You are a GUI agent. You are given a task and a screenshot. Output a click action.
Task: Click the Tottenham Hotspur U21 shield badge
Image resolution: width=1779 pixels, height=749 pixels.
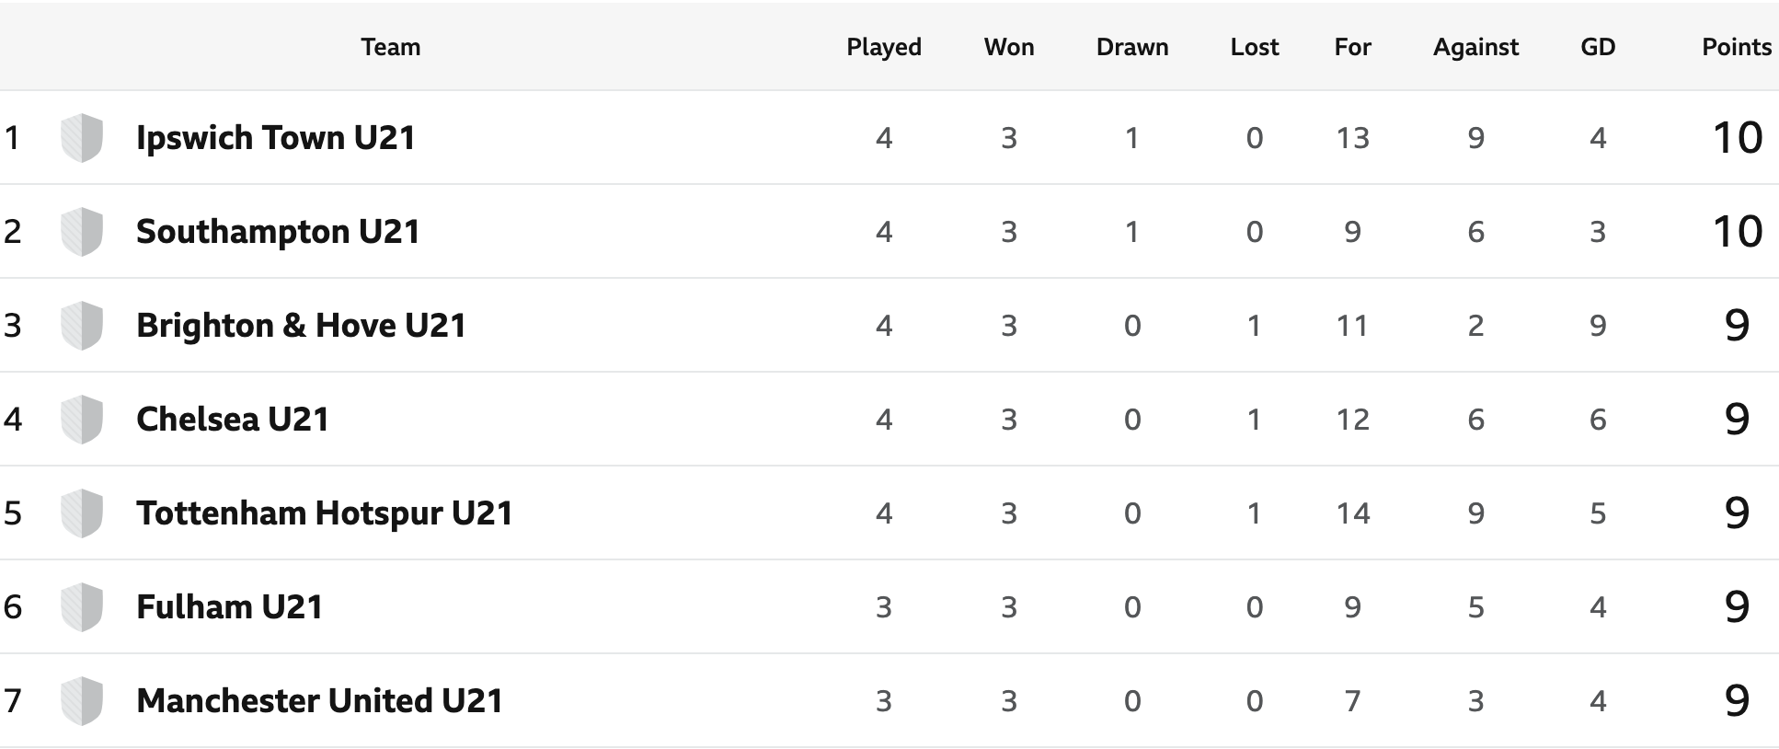tap(81, 513)
